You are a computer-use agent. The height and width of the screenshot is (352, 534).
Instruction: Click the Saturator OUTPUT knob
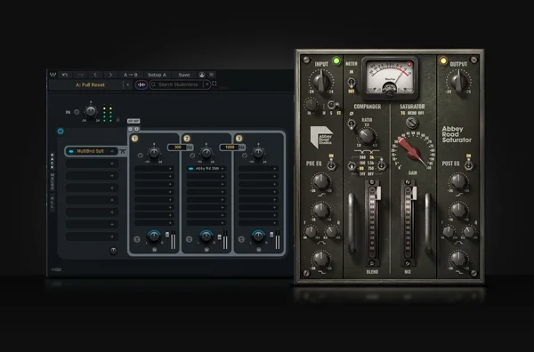tap(458, 80)
